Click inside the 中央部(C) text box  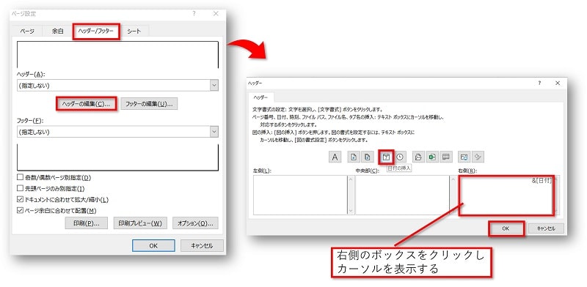click(x=402, y=195)
